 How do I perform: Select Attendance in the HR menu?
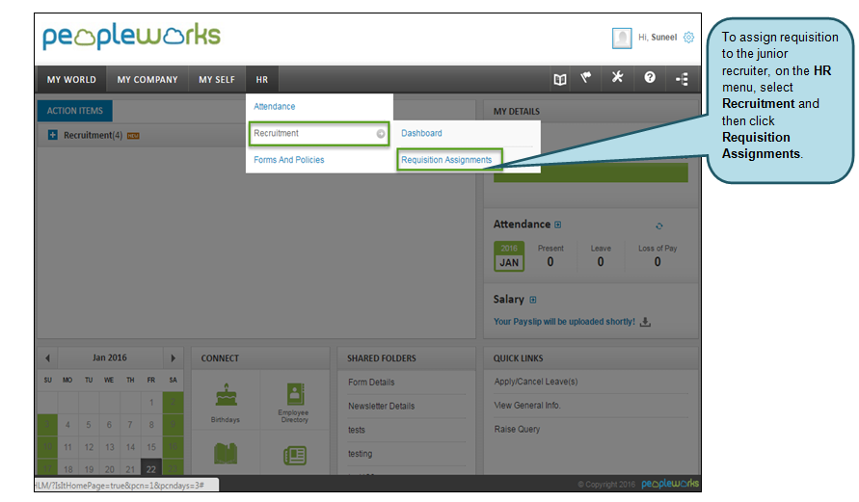[x=275, y=106]
